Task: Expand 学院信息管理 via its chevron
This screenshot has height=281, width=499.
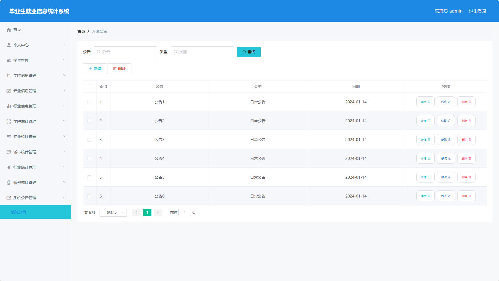Action: pos(64,75)
